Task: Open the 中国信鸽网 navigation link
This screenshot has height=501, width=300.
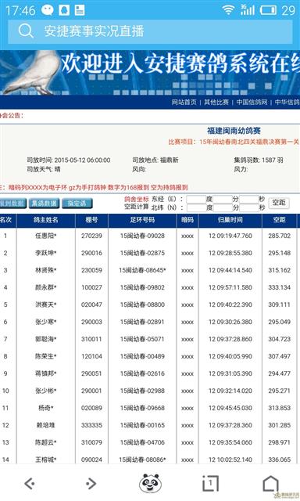Action: pos(252,103)
